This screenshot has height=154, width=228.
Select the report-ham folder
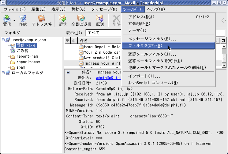tap(27, 56)
